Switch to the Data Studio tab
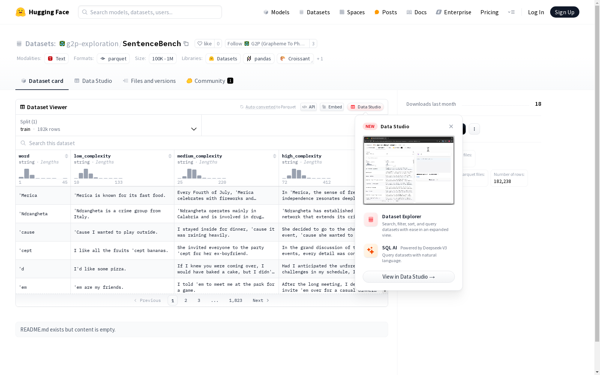 pyautogui.click(x=93, y=81)
